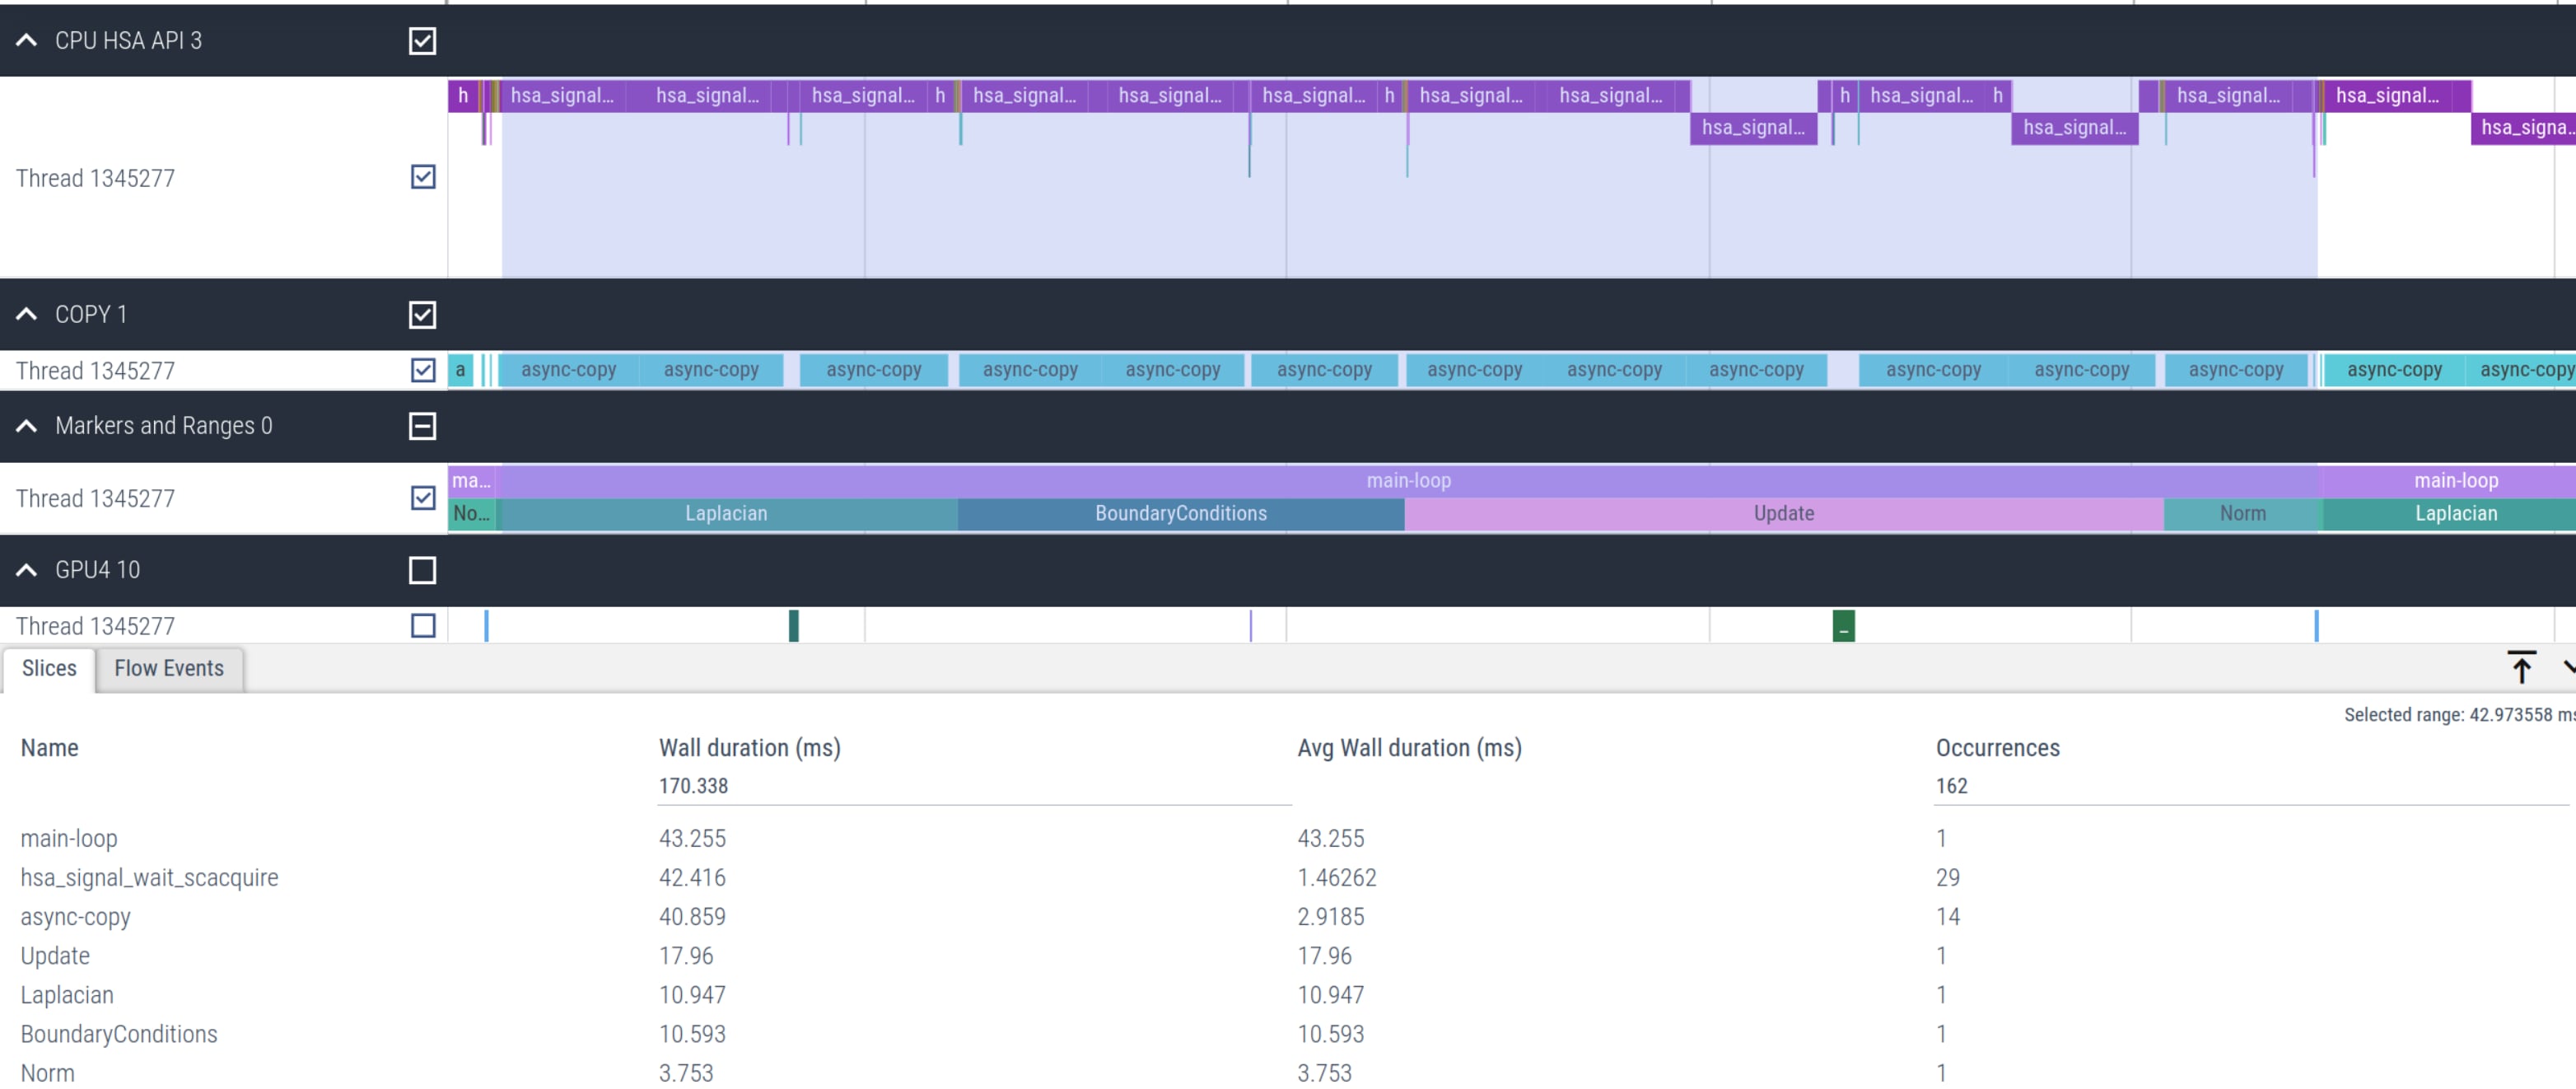Uncheck the Markers thread 1345277 checkbox
This screenshot has width=2576, height=1089.
[423, 498]
